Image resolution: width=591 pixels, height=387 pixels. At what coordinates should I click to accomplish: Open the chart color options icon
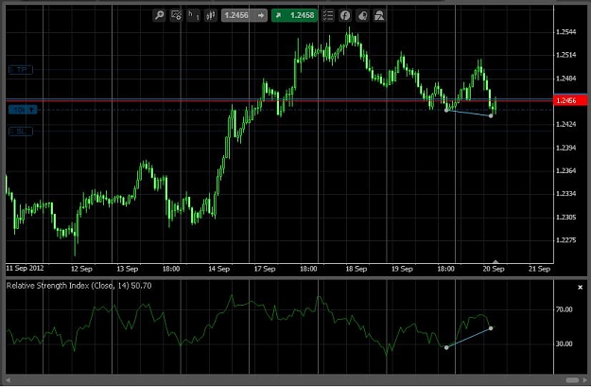coord(362,15)
